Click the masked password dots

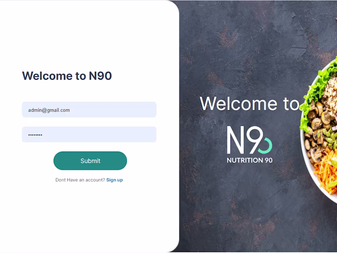(35, 135)
